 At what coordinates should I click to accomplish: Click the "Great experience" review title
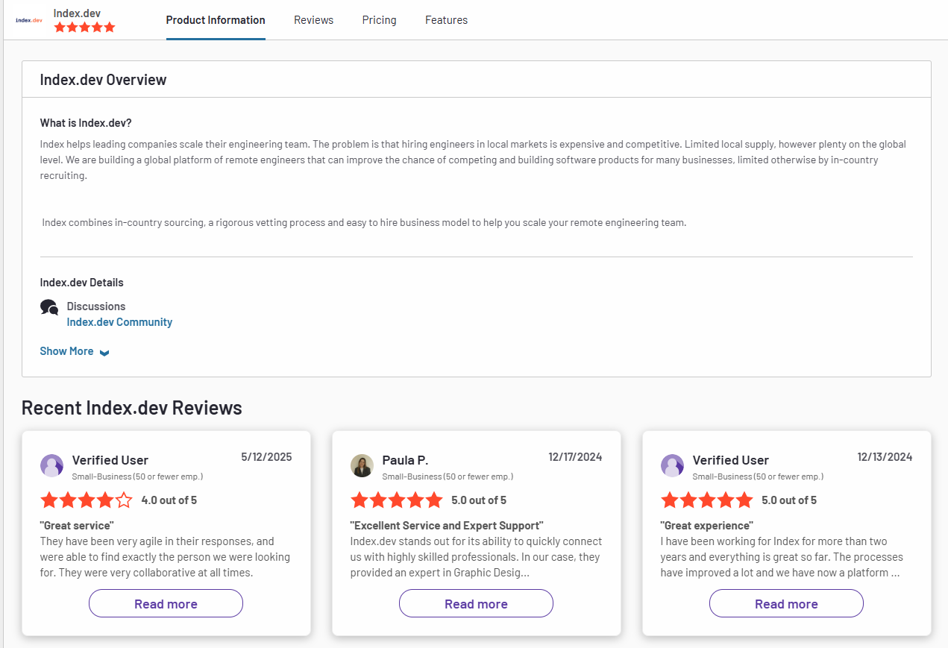click(707, 526)
